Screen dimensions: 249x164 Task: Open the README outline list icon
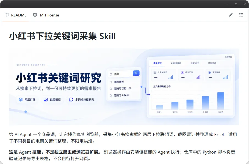(241, 15)
